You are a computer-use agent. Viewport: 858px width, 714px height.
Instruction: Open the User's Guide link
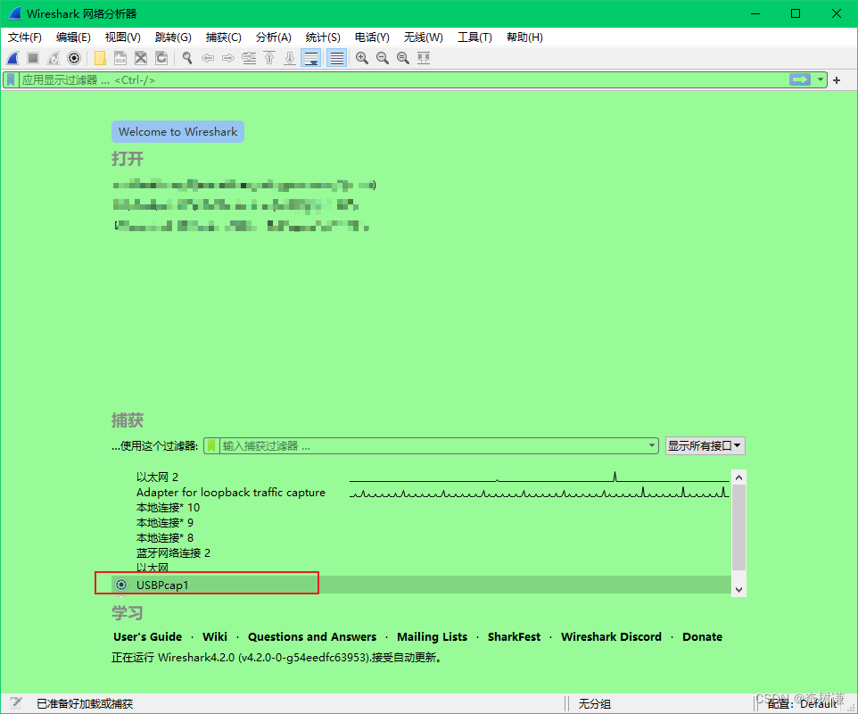[x=148, y=636]
